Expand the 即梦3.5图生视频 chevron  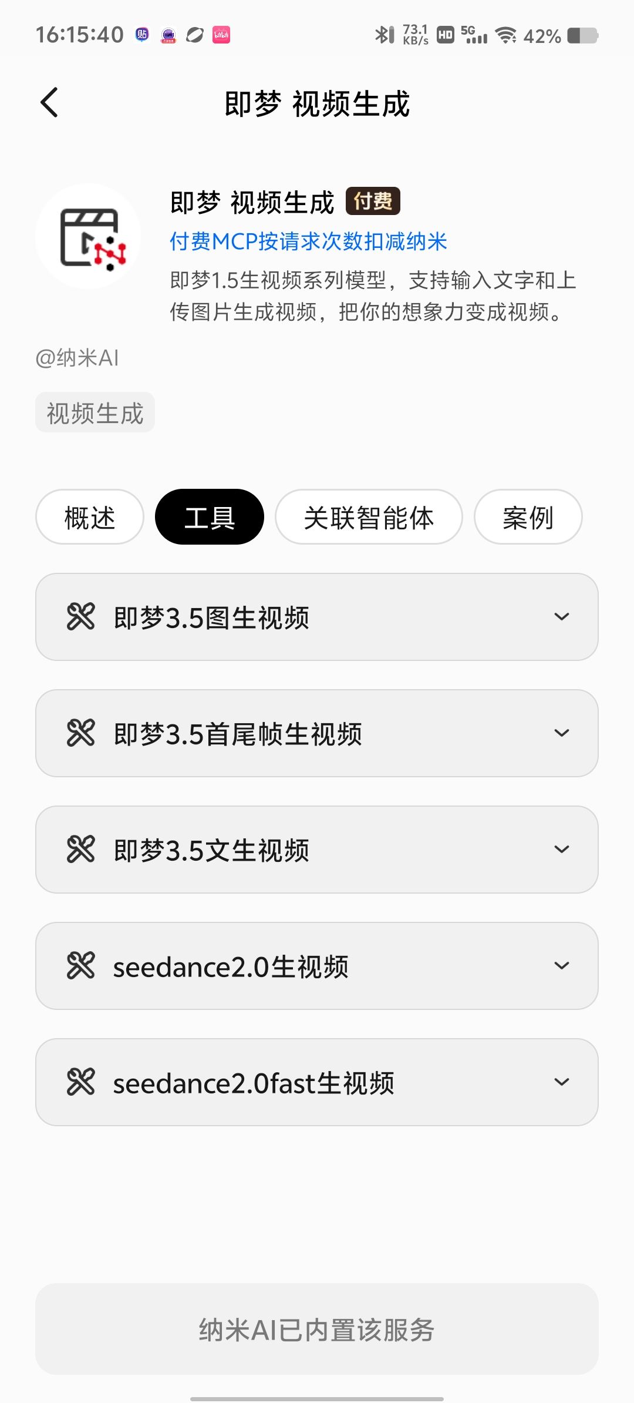pos(562,616)
